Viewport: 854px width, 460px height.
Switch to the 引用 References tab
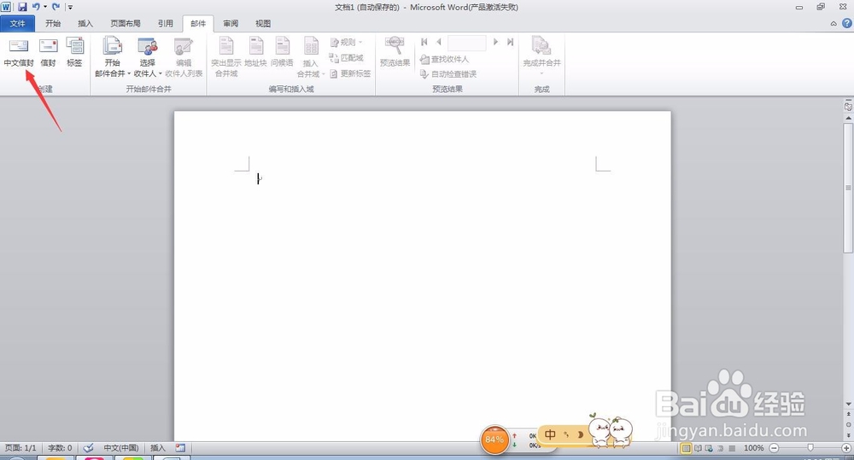coord(166,23)
